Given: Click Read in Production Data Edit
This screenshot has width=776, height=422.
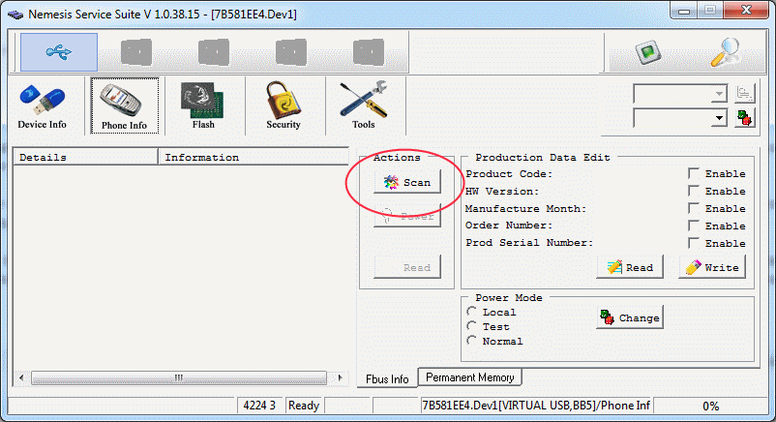Looking at the screenshot, I should (630, 267).
